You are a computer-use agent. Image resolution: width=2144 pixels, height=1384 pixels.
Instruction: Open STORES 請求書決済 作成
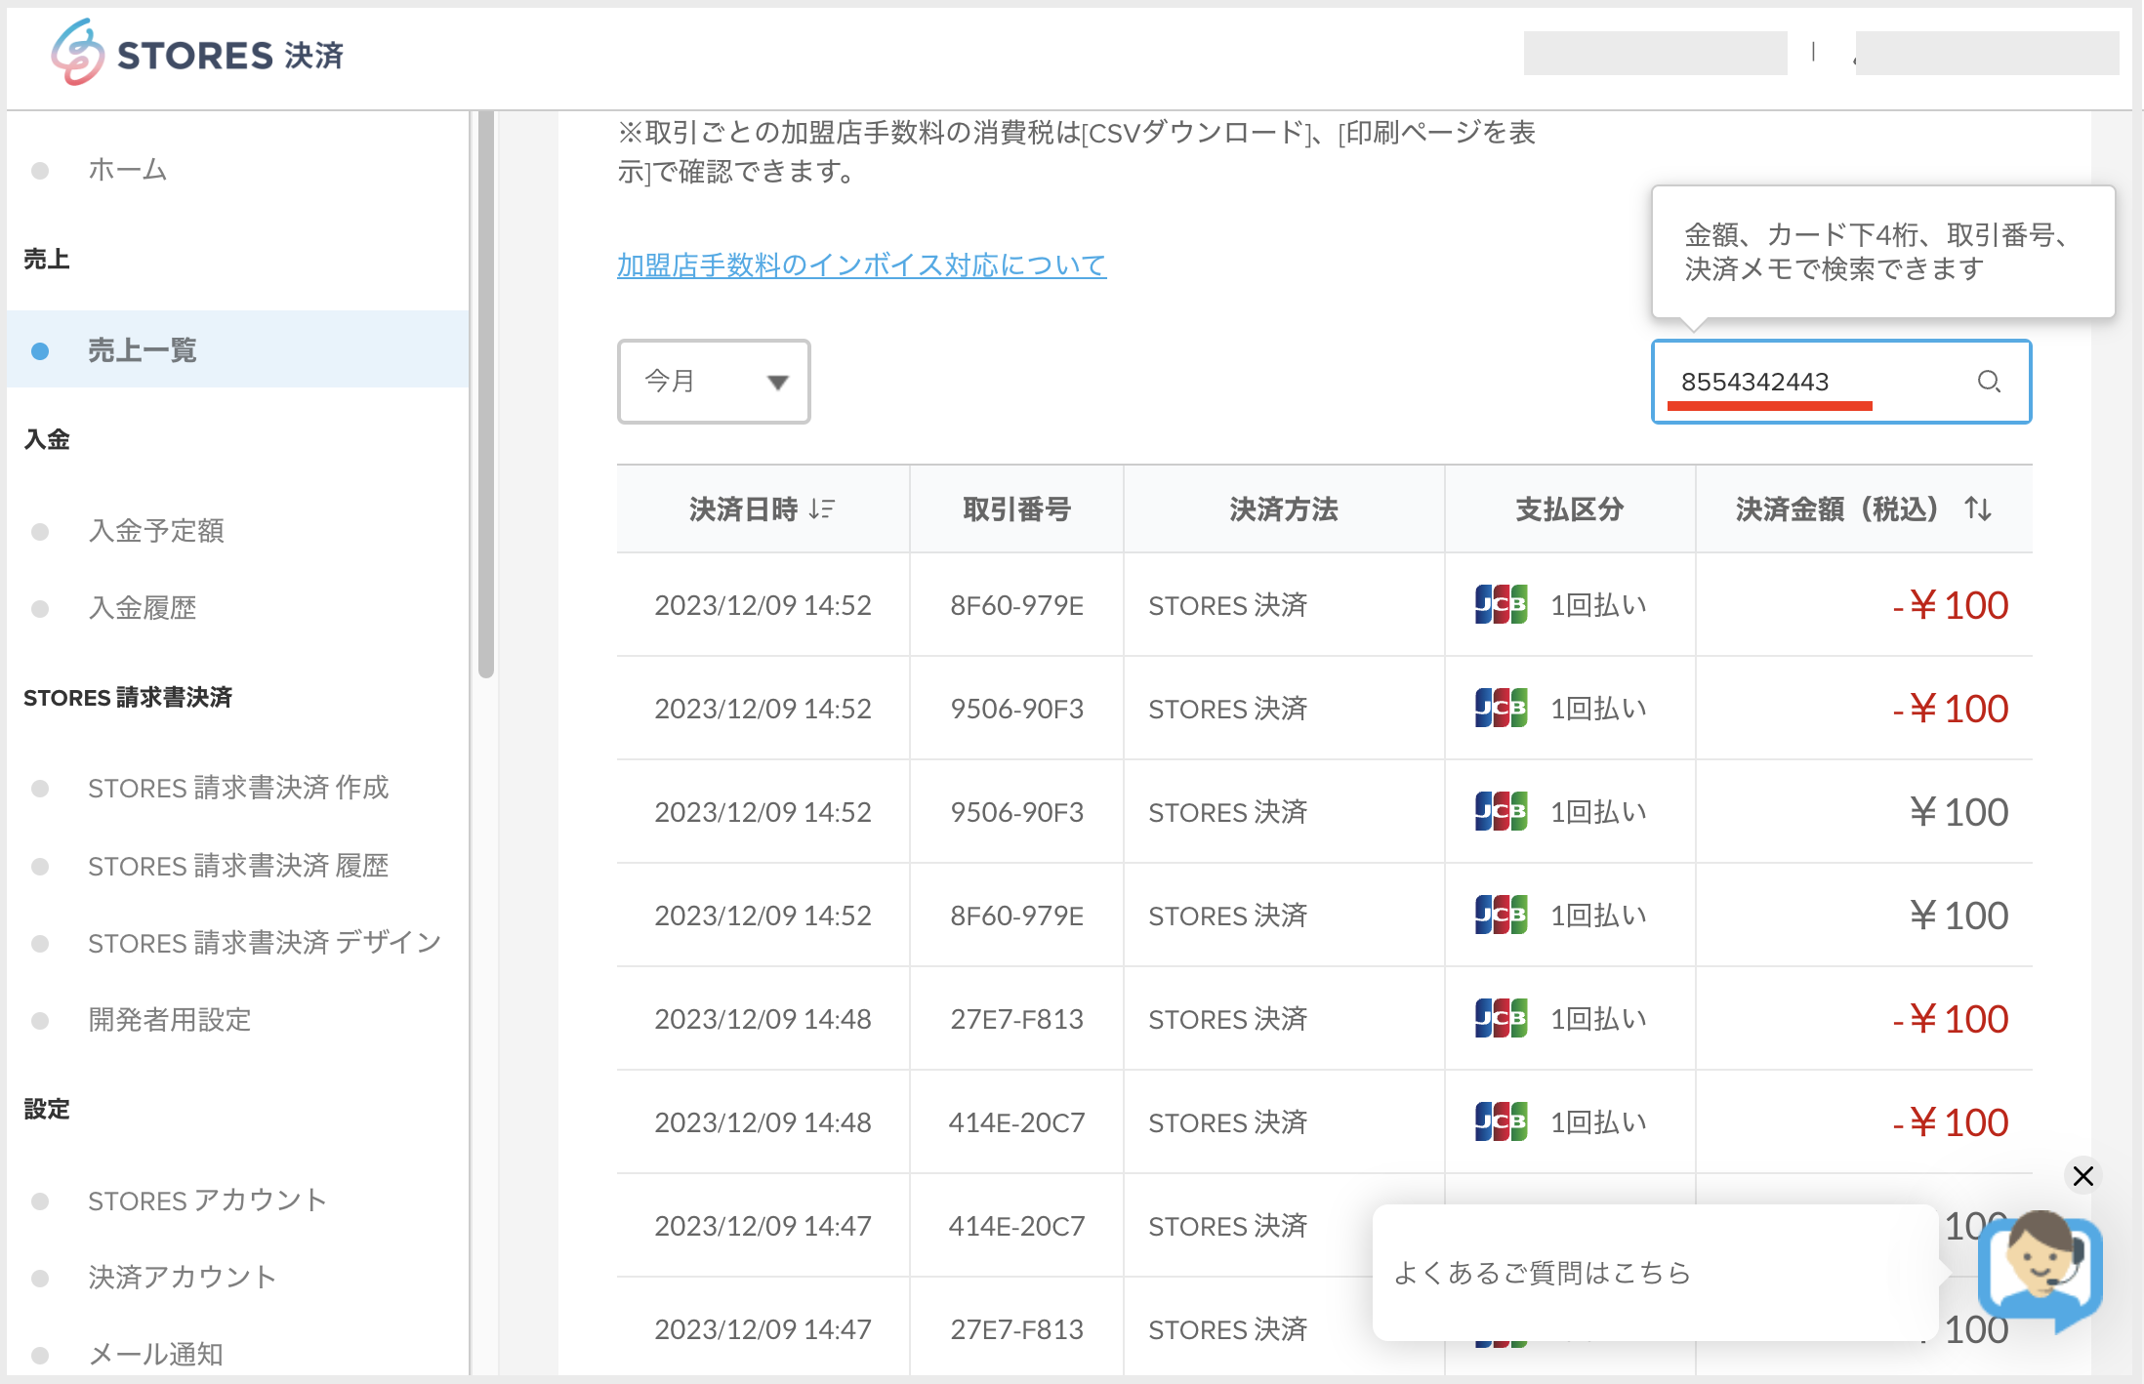coord(238,788)
